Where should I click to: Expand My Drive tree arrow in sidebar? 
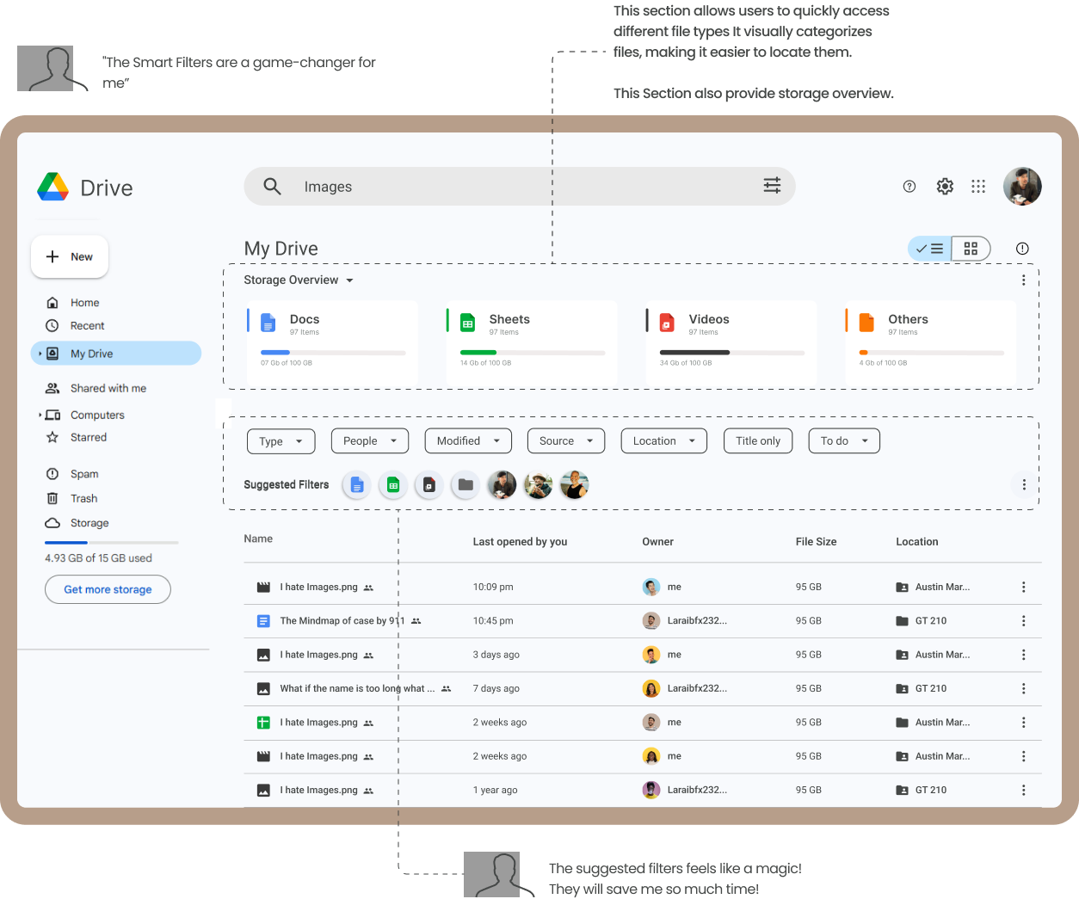pos(40,354)
